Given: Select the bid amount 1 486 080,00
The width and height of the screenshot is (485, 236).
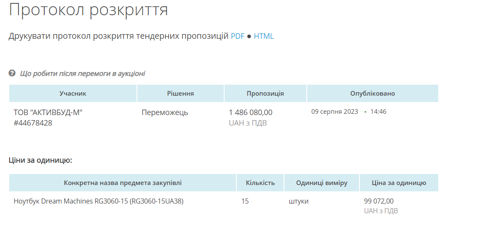Looking at the screenshot, I should click(251, 113).
